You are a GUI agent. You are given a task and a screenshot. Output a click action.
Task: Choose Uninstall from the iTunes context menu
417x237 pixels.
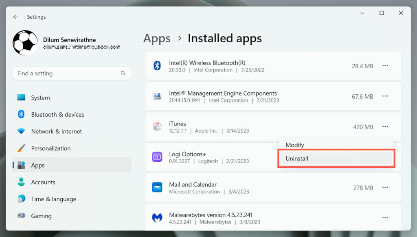coord(297,159)
